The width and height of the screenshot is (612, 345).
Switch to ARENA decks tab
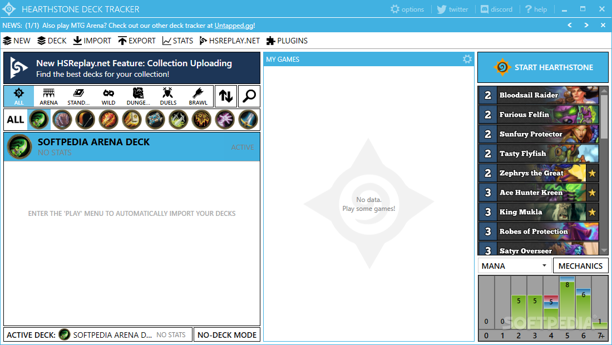[x=48, y=96]
